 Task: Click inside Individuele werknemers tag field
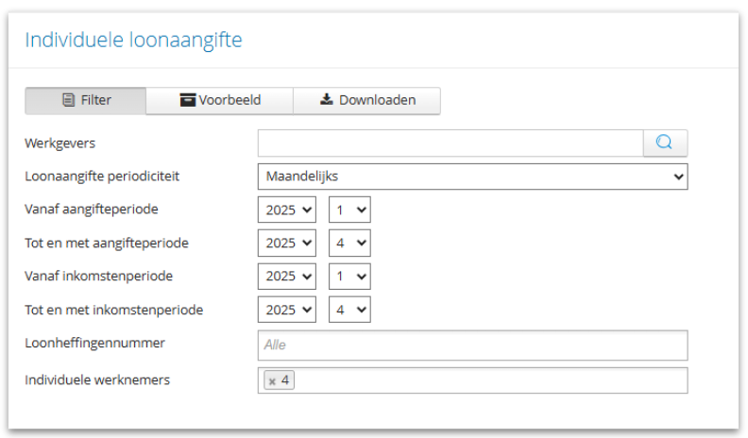[491, 380]
